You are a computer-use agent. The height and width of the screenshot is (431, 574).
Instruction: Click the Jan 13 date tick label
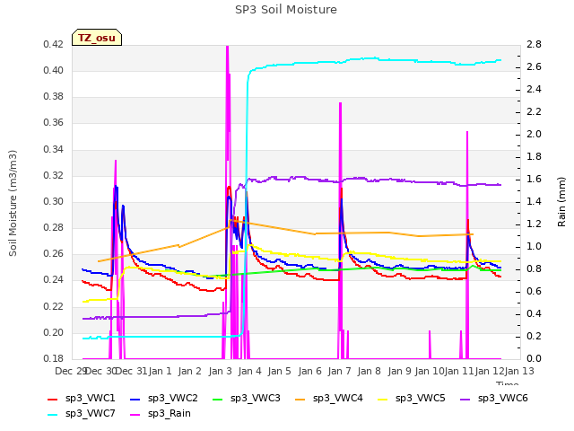519,371
